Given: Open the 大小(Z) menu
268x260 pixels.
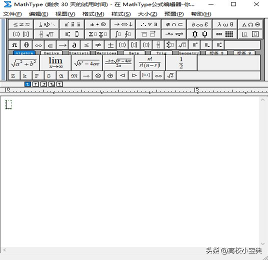Looking at the screenshot, I should (x=147, y=14).
